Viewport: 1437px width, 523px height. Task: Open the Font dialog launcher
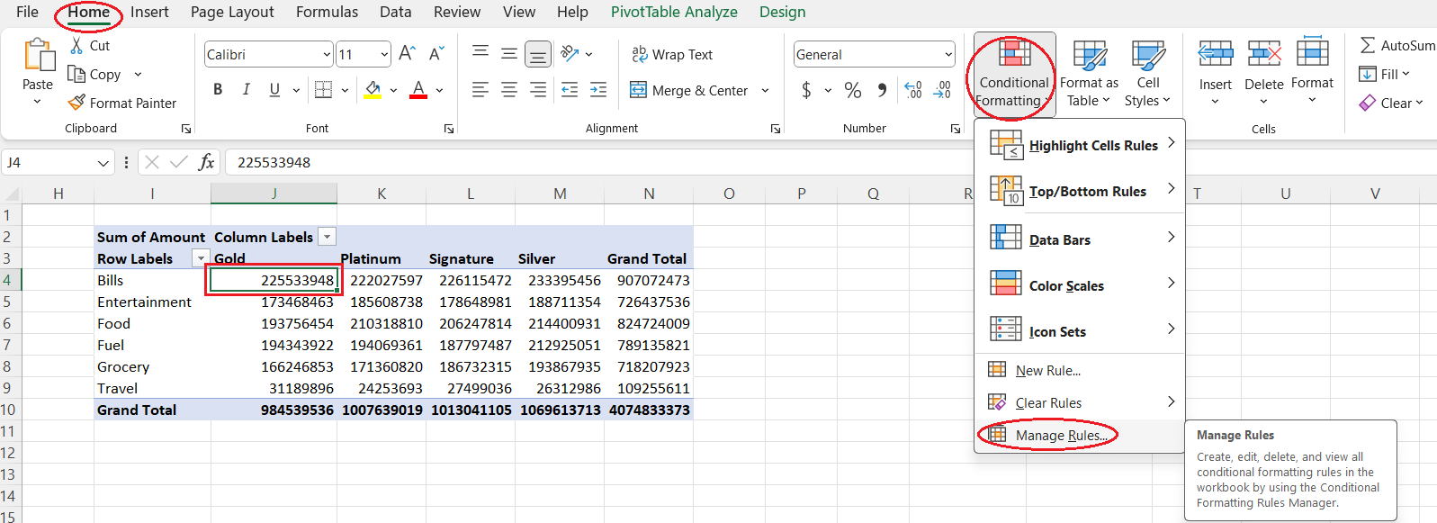[x=448, y=129]
